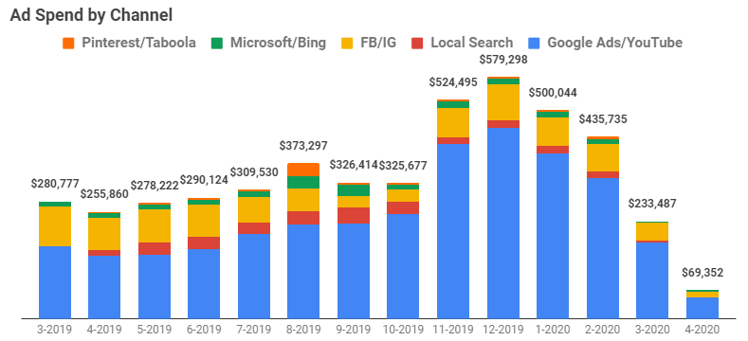Click the green Microsoft/Bing segment for 8-2019
Screen dimensions: 748x341
[x=303, y=182]
